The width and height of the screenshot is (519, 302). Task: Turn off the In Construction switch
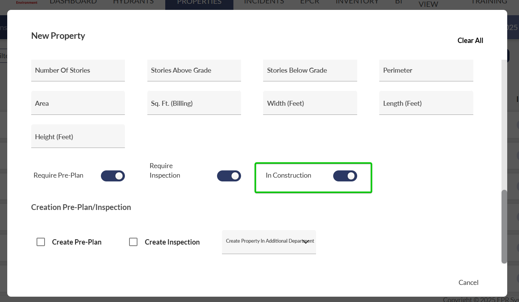coord(345,176)
